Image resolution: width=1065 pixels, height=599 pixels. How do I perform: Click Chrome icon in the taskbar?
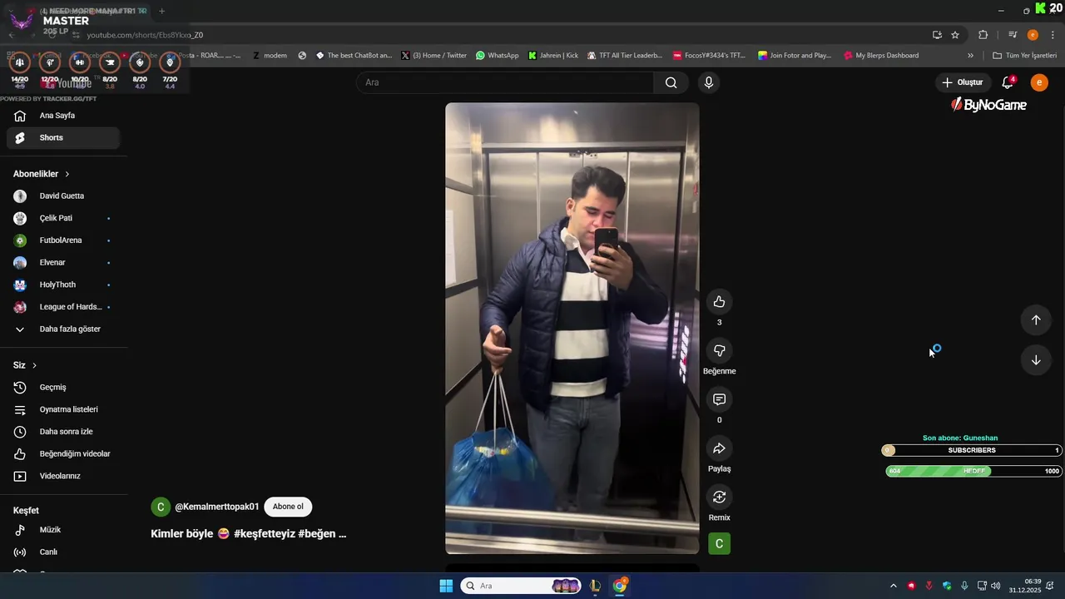coord(620,586)
